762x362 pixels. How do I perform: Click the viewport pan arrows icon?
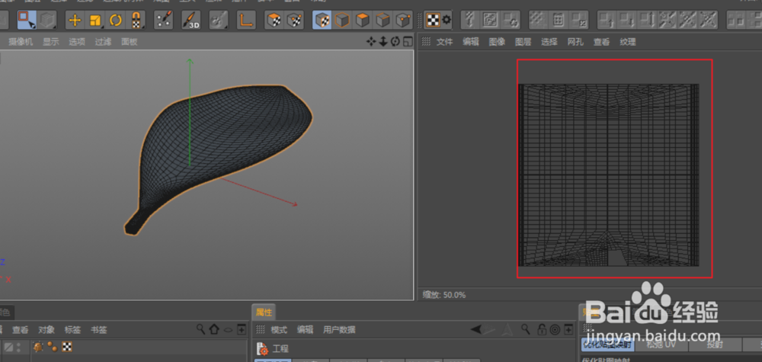coord(371,42)
